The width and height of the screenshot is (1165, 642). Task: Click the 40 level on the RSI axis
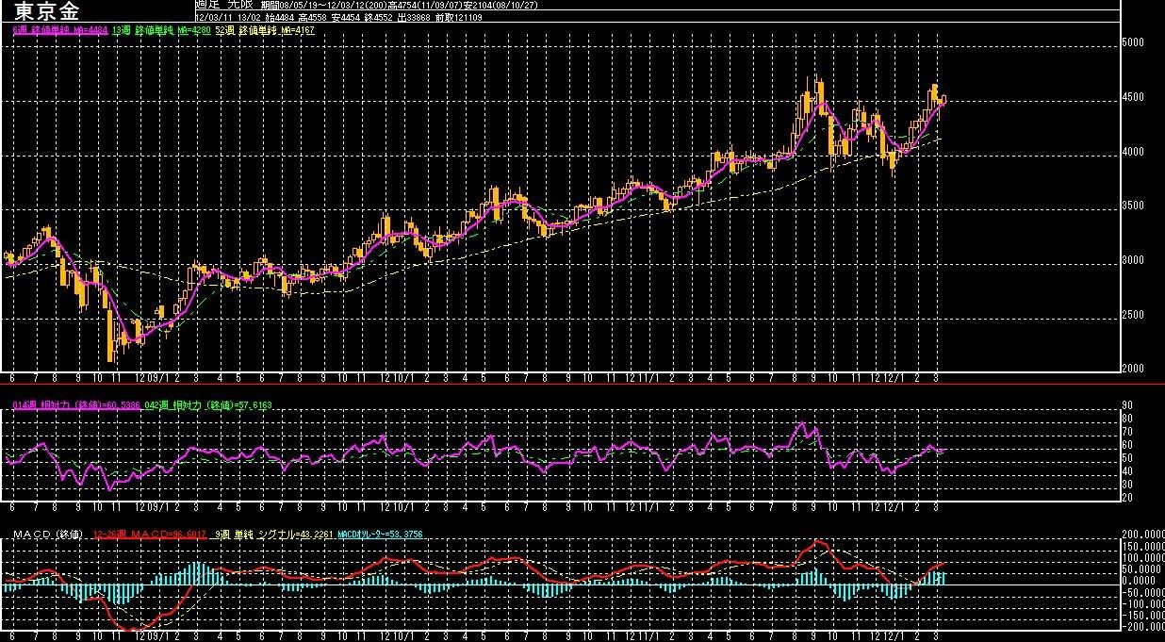1126,471
